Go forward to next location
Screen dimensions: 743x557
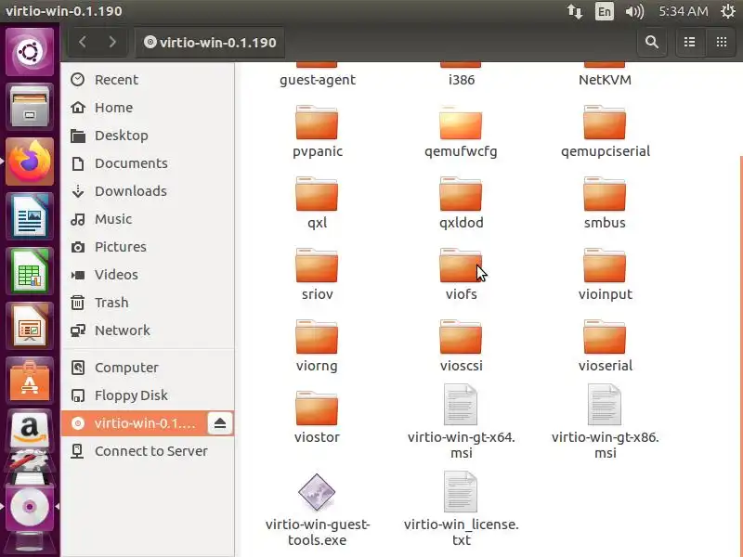pyautogui.click(x=112, y=42)
